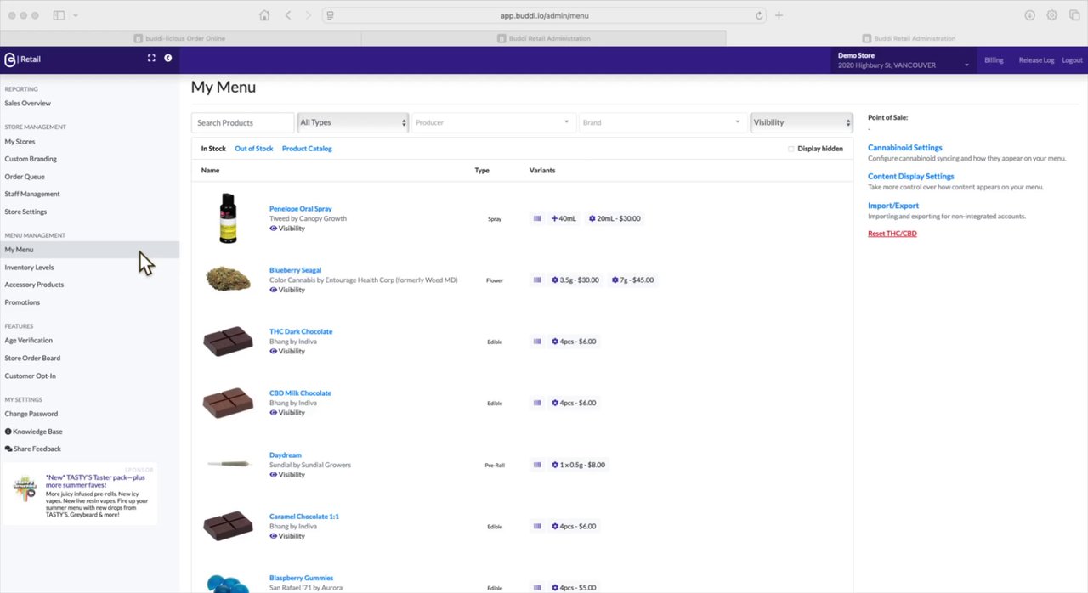Toggle Visibility for Penelope Oral Spray
This screenshot has height=593, width=1088.
pos(287,229)
